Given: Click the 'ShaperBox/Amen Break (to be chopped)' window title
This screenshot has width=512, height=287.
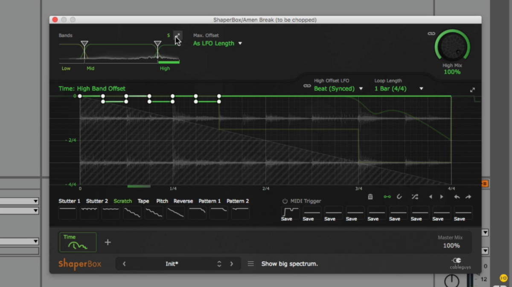Looking at the screenshot, I should click(265, 20).
